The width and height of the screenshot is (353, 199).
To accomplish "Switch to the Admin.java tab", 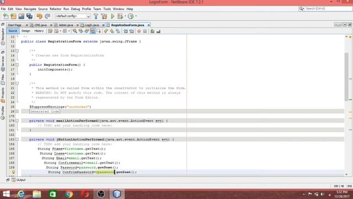I will click(66, 25).
